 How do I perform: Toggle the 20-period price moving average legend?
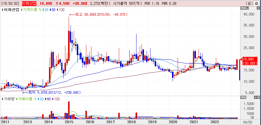coord(46,10)
